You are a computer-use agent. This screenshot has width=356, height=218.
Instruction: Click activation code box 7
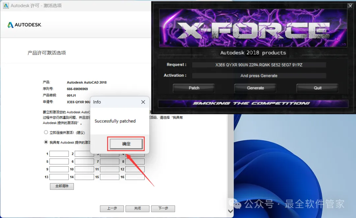pyautogui.click(x=110, y=161)
